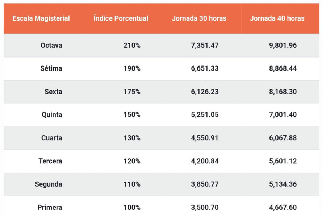Screen dimensions: 326x217
Task: Select the 150% index cell
Action: (132, 115)
